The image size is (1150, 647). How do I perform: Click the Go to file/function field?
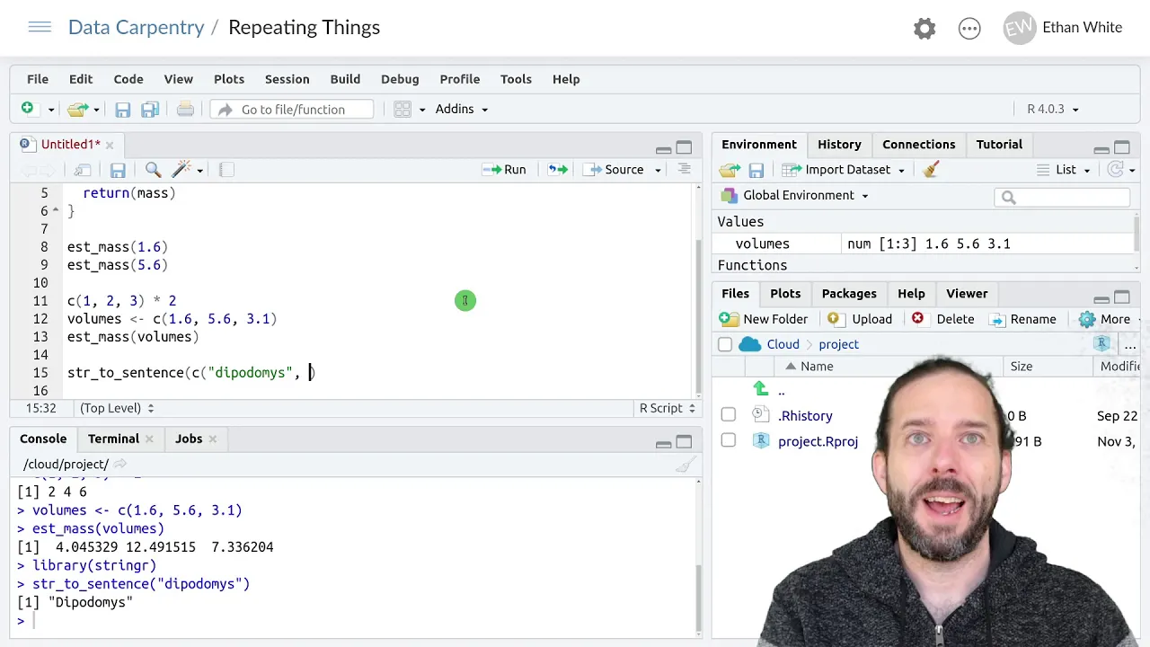click(291, 110)
